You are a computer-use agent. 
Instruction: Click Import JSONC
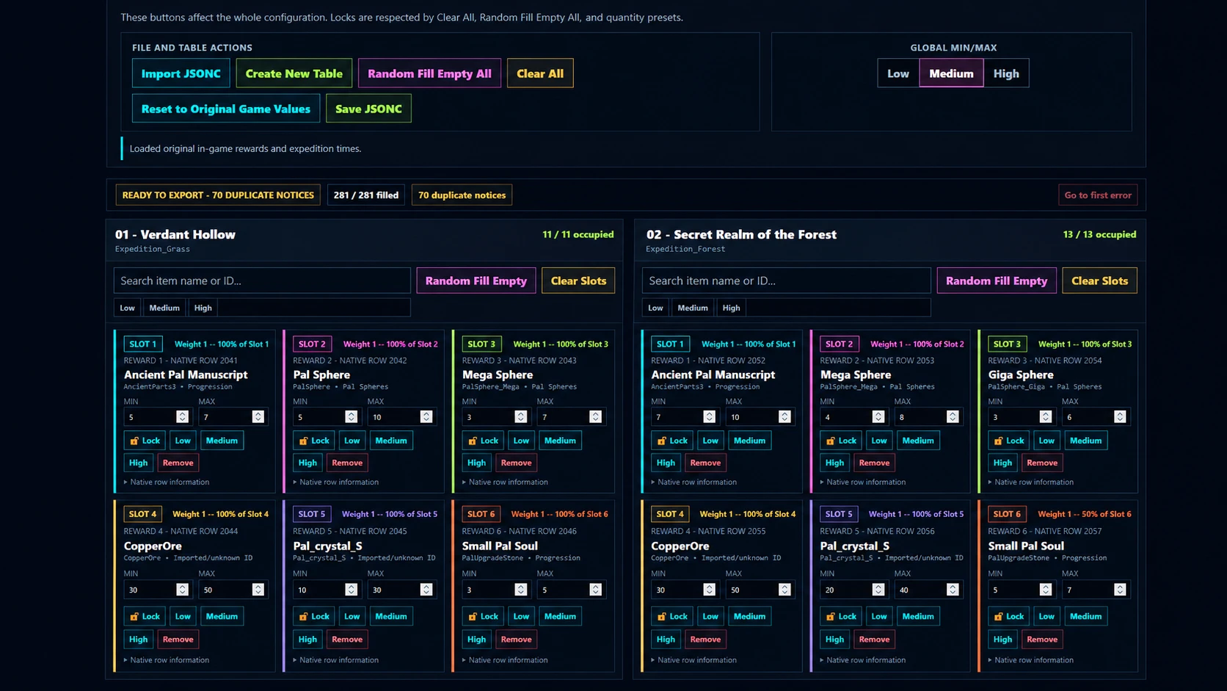tap(181, 73)
